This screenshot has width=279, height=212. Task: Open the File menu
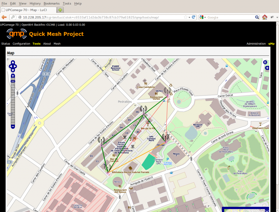coord(4,4)
